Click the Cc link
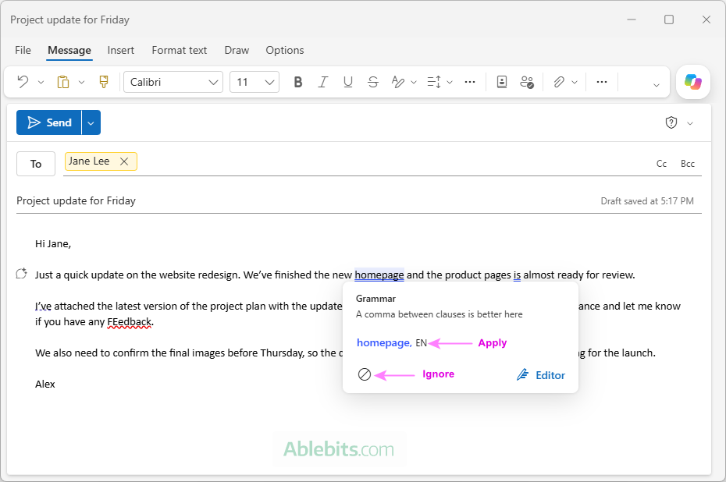 661,164
